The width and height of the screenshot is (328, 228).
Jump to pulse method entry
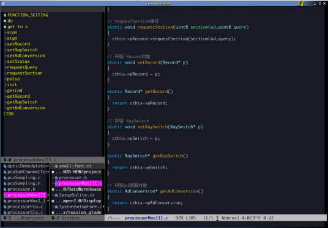13,79
